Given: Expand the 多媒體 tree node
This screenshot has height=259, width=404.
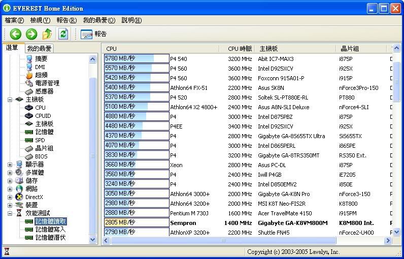Looking at the screenshot, I should click(x=10, y=173).
